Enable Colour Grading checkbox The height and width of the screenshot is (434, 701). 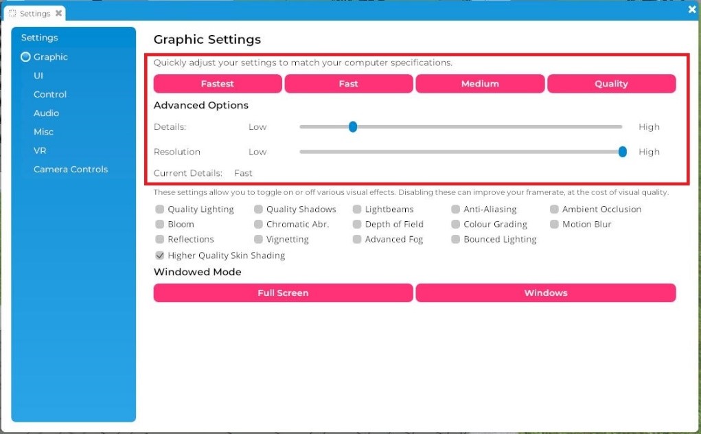pyautogui.click(x=456, y=224)
